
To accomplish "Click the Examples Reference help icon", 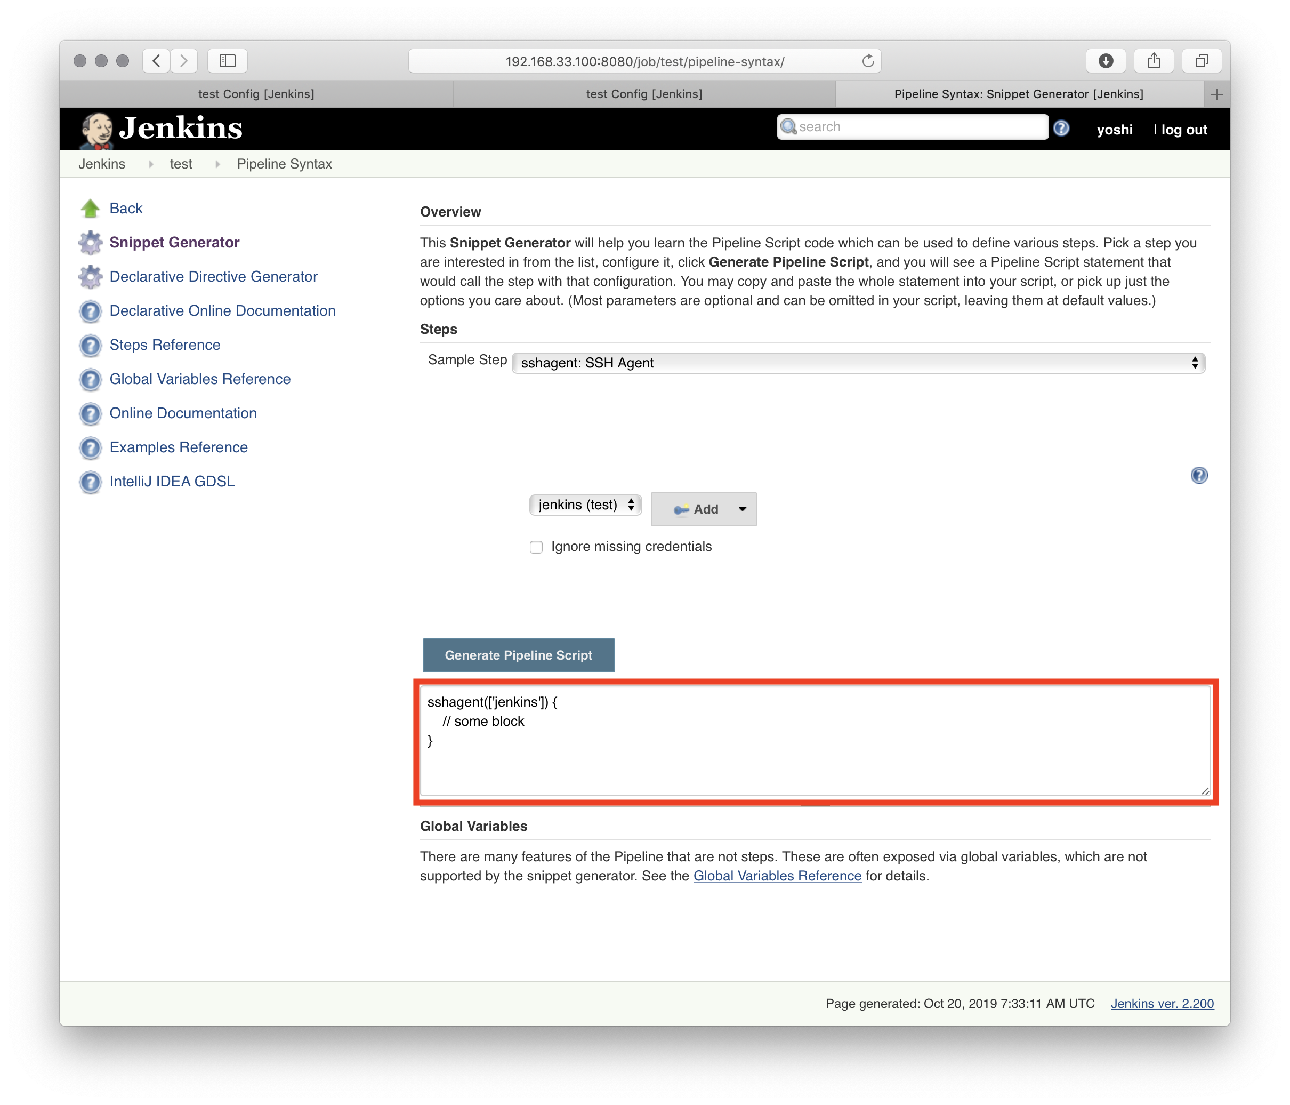I will [x=90, y=448].
